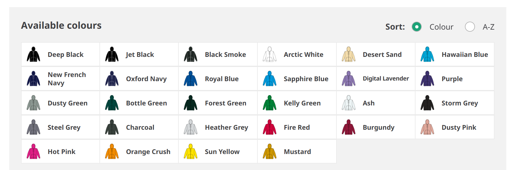Click the Deep Black hoodie icon

(x=33, y=54)
